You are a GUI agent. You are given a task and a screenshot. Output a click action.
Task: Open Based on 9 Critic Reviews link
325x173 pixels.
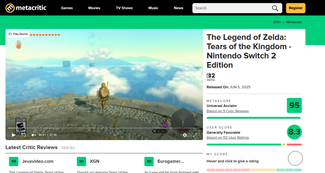coord(228,111)
